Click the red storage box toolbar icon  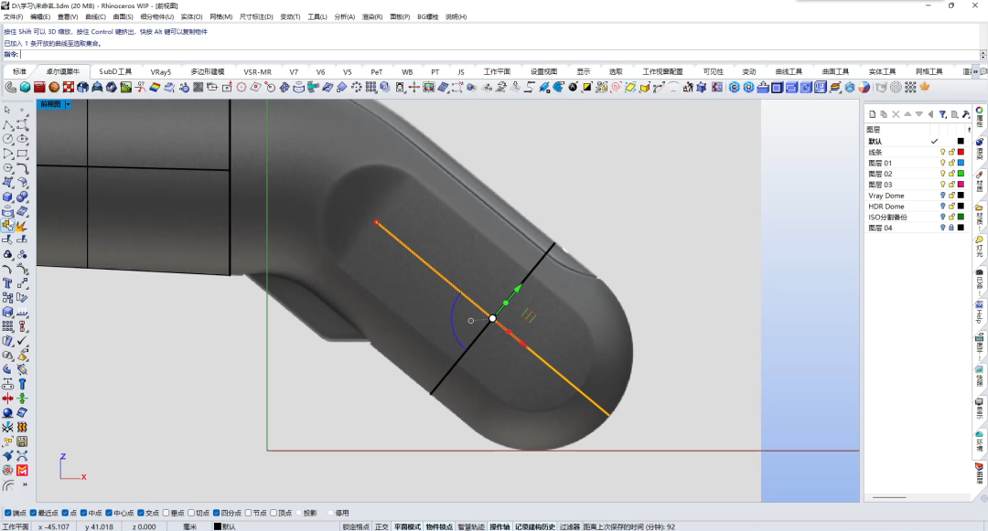(39, 88)
